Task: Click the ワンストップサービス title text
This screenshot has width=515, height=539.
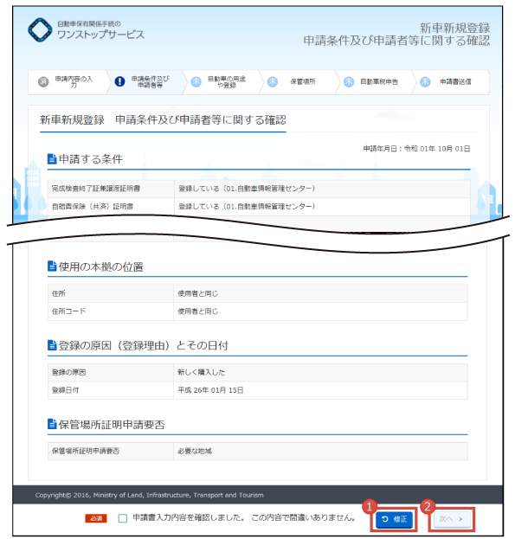Action: [100, 35]
